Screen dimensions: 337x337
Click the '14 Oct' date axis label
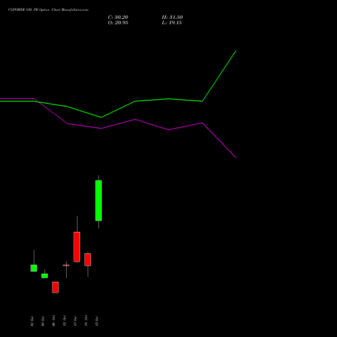[x=86, y=321]
